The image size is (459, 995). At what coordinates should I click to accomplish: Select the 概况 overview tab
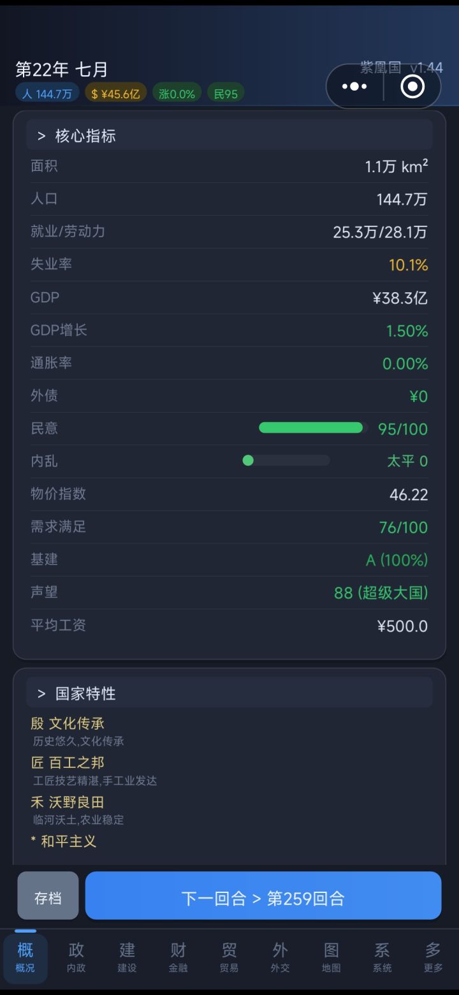point(25,957)
